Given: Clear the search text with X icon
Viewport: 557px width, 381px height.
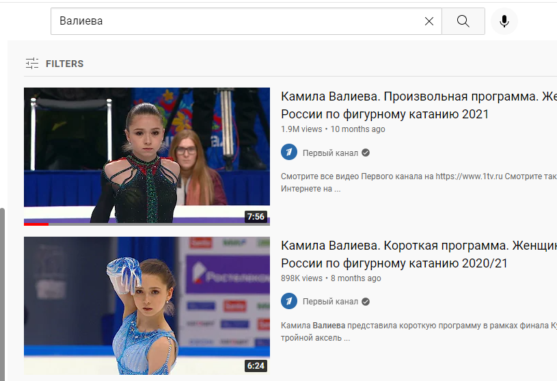Looking at the screenshot, I should (429, 21).
